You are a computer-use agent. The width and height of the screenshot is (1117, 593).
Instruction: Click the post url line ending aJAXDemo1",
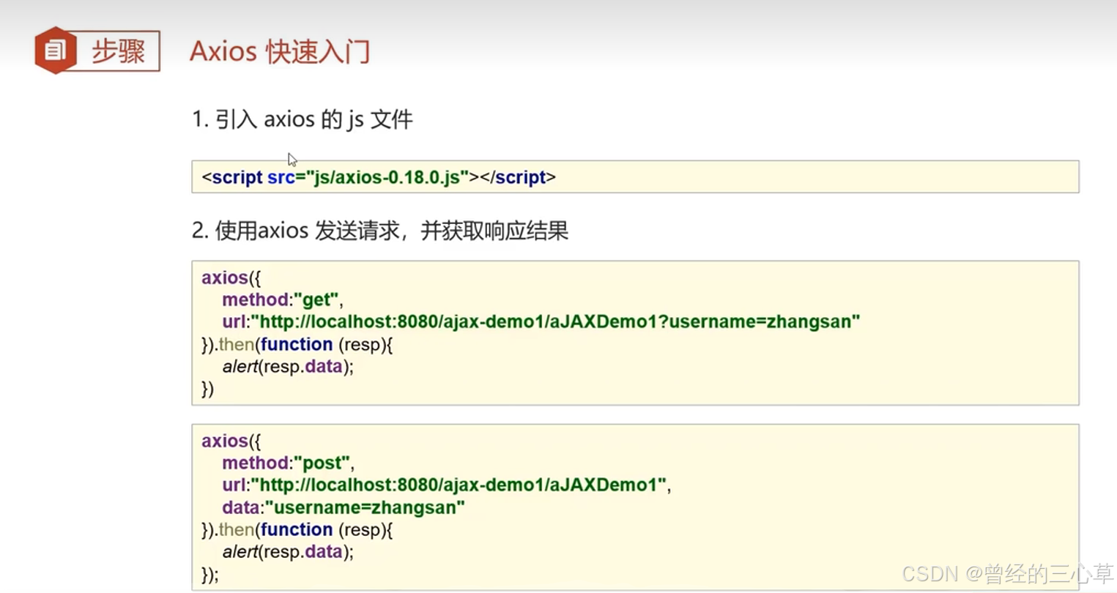point(447,485)
